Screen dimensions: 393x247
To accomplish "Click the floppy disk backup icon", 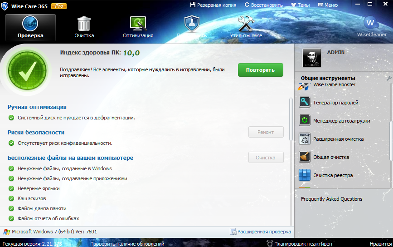I will coord(193,5).
